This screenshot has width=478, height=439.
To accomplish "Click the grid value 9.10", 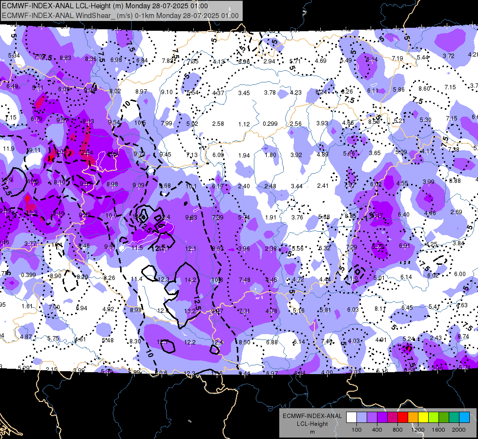I will [167, 92].
